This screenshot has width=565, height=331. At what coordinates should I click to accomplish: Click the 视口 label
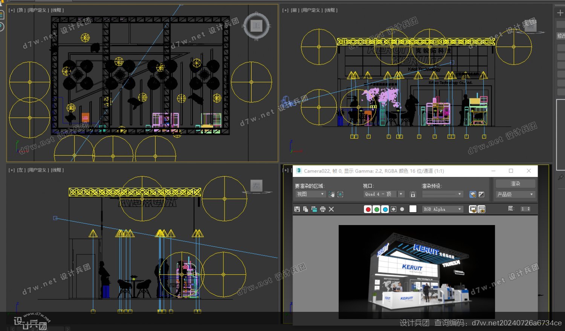point(368,186)
